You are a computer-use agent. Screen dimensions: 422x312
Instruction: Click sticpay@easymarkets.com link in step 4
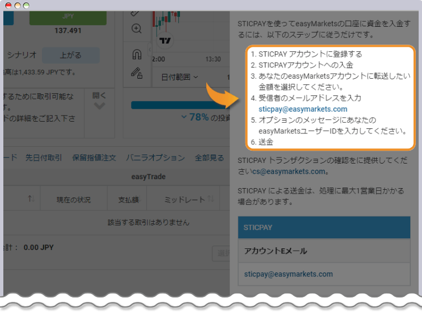(303, 109)
